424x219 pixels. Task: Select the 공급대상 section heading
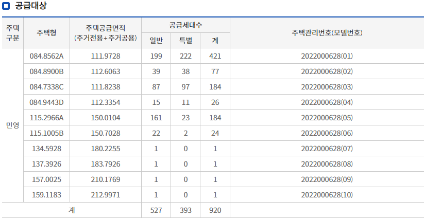click(x=30, y=6)
